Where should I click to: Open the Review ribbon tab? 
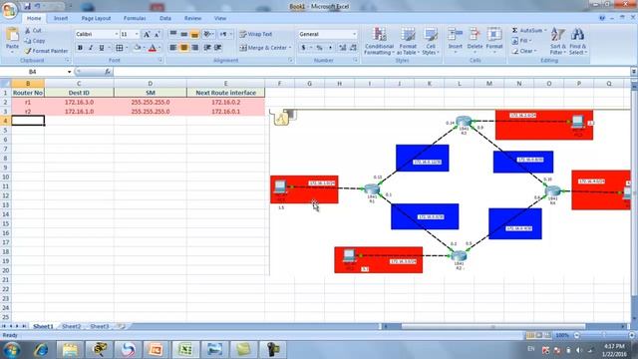coord(192,18)
